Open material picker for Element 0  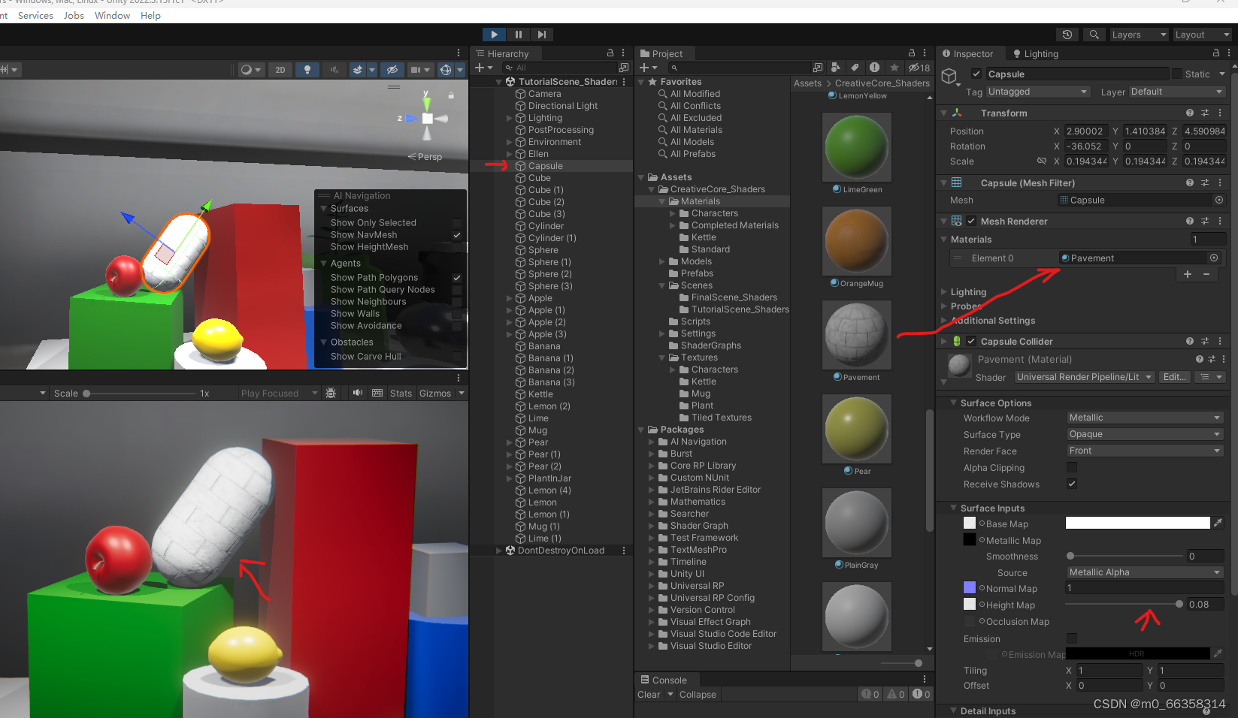1213,258
